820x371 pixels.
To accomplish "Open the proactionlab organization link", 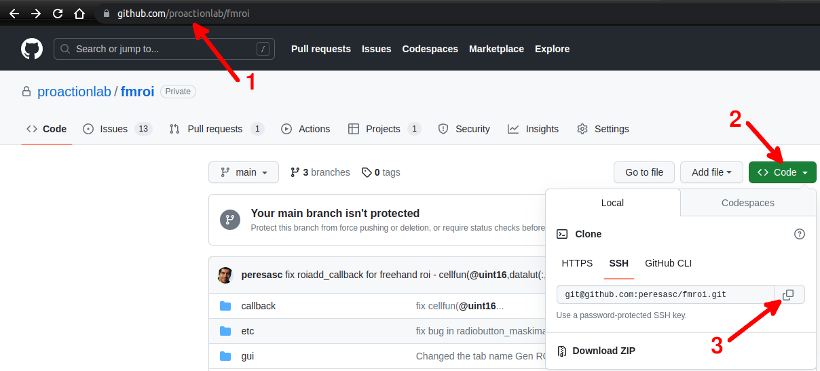I will point(74,92).
